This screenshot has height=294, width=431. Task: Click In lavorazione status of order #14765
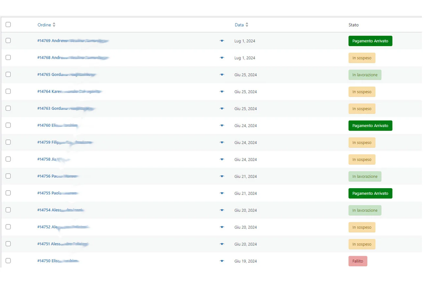click(x=365, y=75)
